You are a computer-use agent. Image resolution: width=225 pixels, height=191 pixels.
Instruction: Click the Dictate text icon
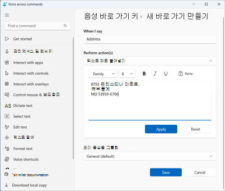8,106
